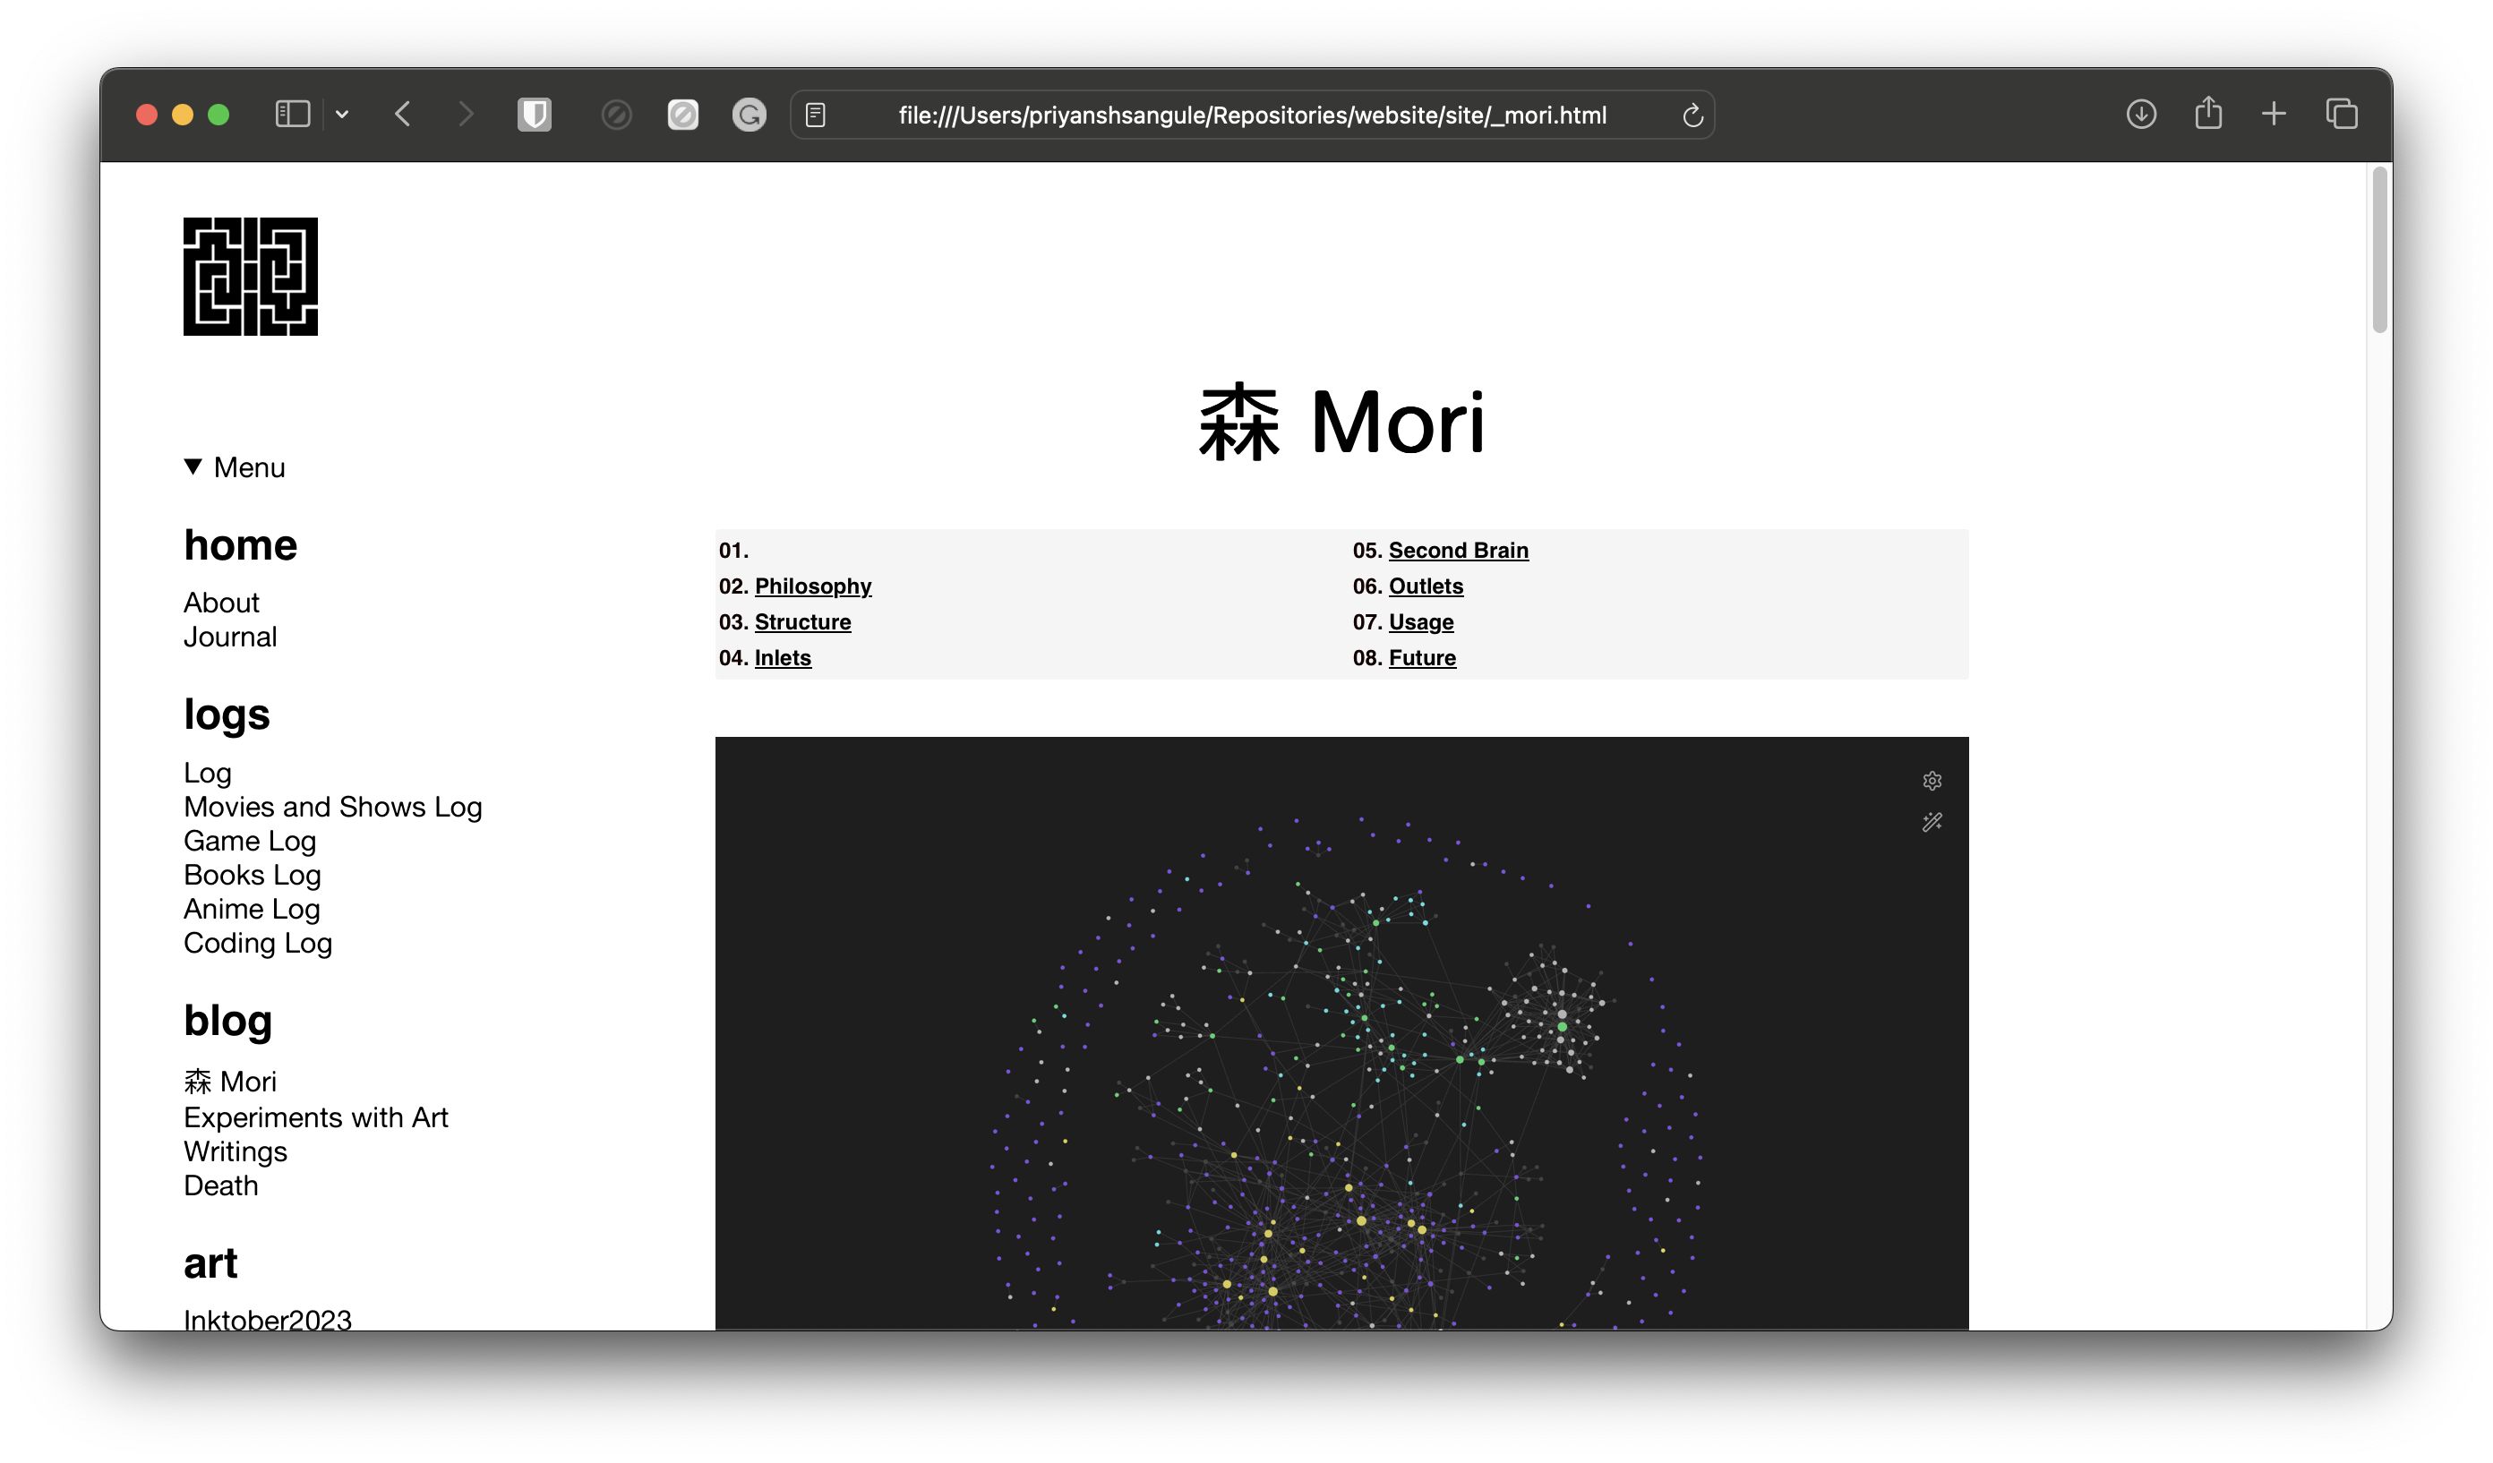
Task: Open the Bitwarden shield extension
Action: click(535, 115)
